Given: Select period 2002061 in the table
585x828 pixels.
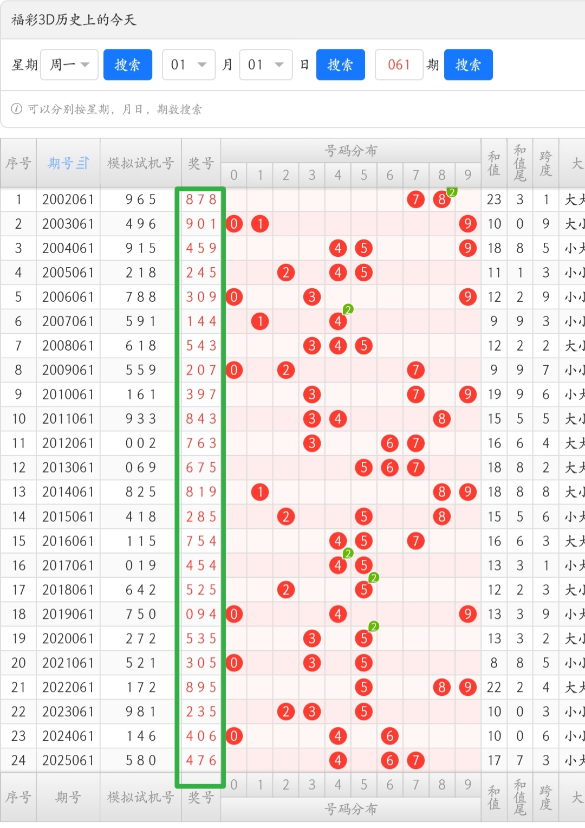Looking at the screenshot, I should point(68,199).
